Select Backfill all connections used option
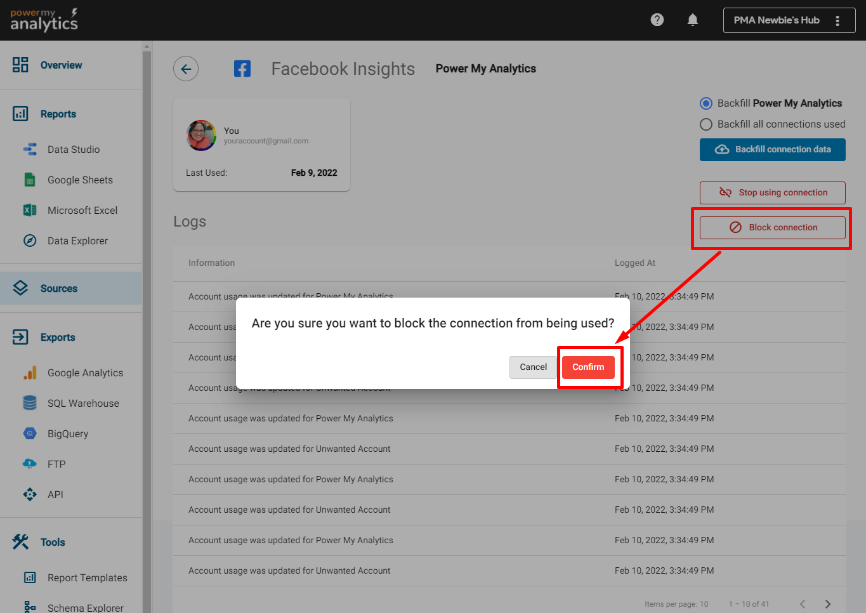This screenshot has height=613, width=866. tap(706, 124)
